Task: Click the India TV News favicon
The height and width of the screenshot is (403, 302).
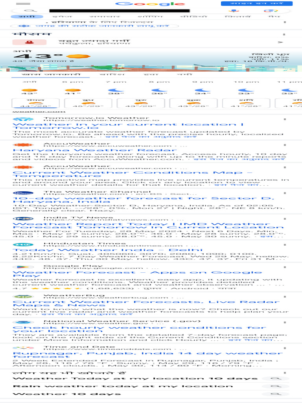Action: (x=23, y=219)
